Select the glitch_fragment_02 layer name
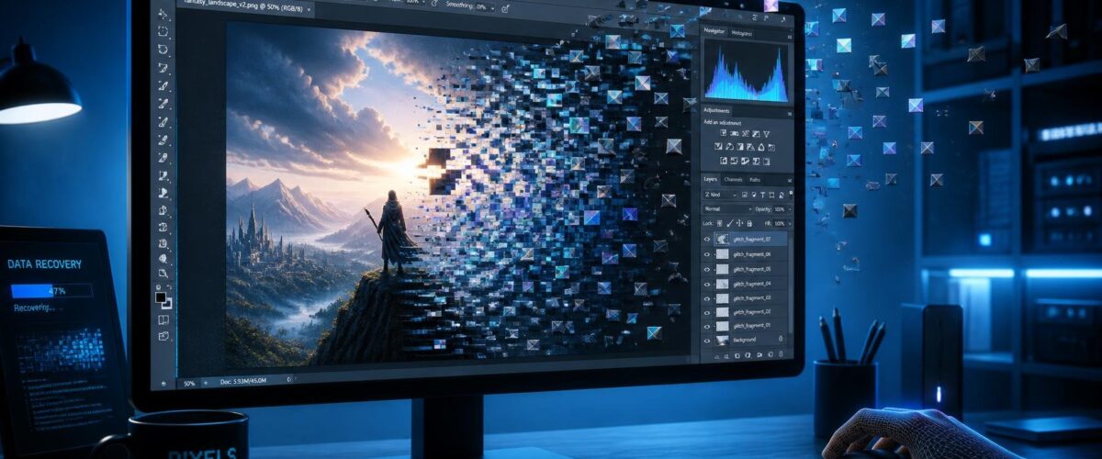Image resolution: width=1102 pixels, height=459 pixels. [x=752, y=311]
